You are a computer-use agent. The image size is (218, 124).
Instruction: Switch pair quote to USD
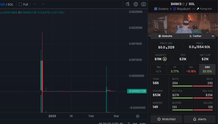coord(2,4)
